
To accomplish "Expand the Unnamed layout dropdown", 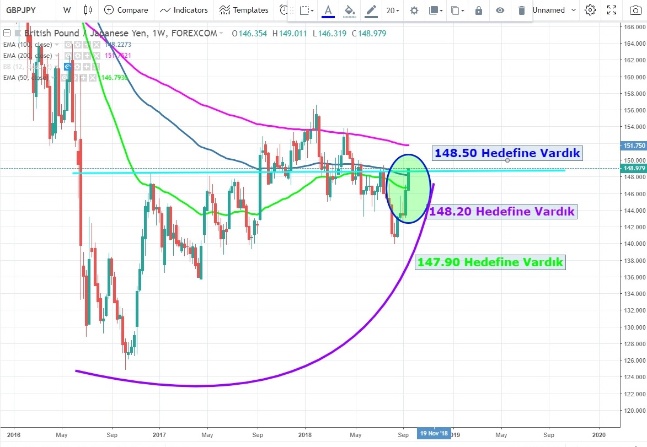I will click(x=574, y=10).
